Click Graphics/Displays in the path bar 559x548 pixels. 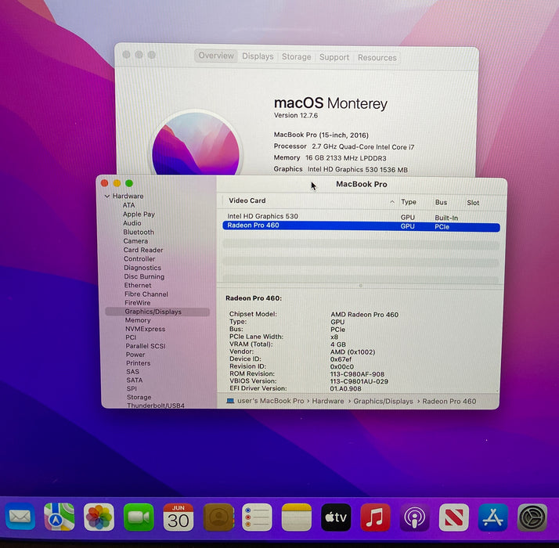(x=384, y=401)
